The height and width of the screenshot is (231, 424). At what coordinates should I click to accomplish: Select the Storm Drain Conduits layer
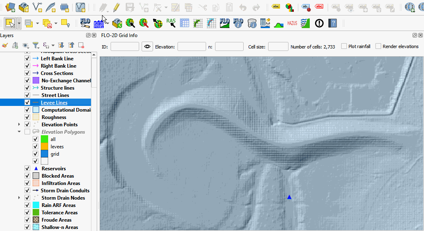[65, 191]
